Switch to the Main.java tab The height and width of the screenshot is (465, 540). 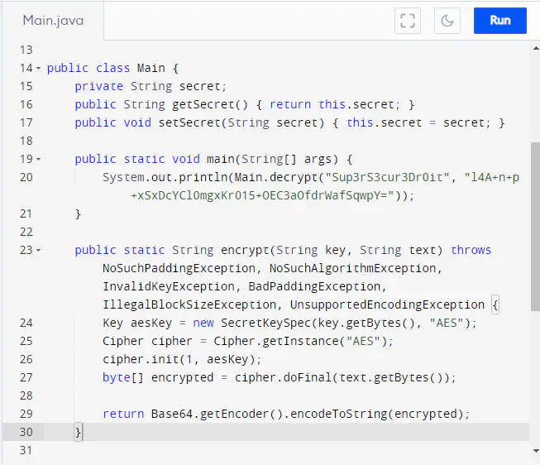coord(53,21)
